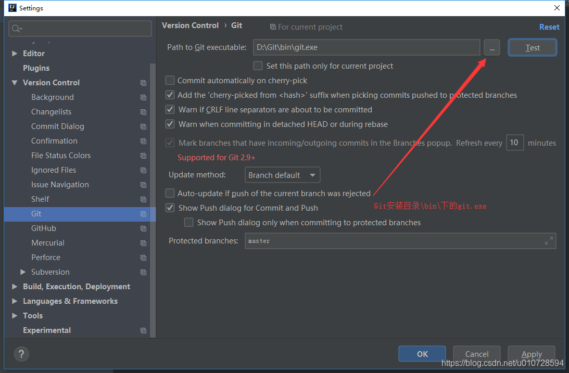Image resolution: width=569 pixels, height=373 pixels.
Task: Click the search magnifier icon in settings
Action: [16, 29]
